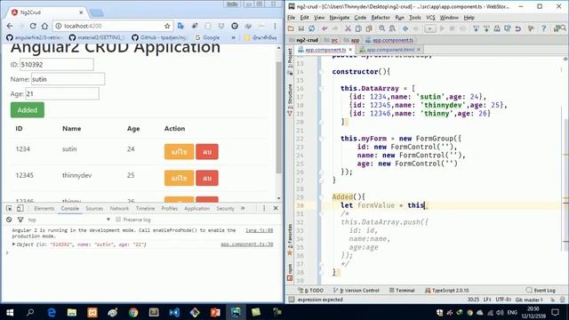Viewport: 569px width, 320px height.
Task: Open the console context 'top' dropdown
Action: pyautogui.click(x=69, y=220)
